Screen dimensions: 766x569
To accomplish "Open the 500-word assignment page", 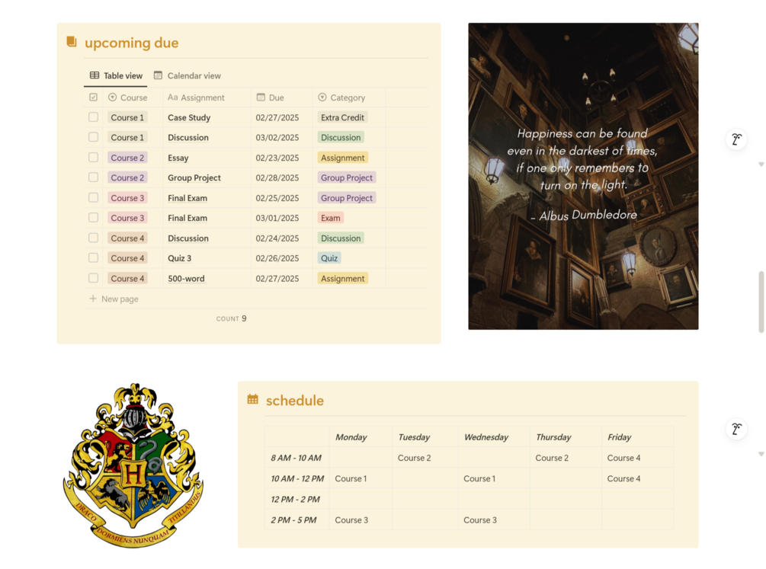I will pos(186,278).
